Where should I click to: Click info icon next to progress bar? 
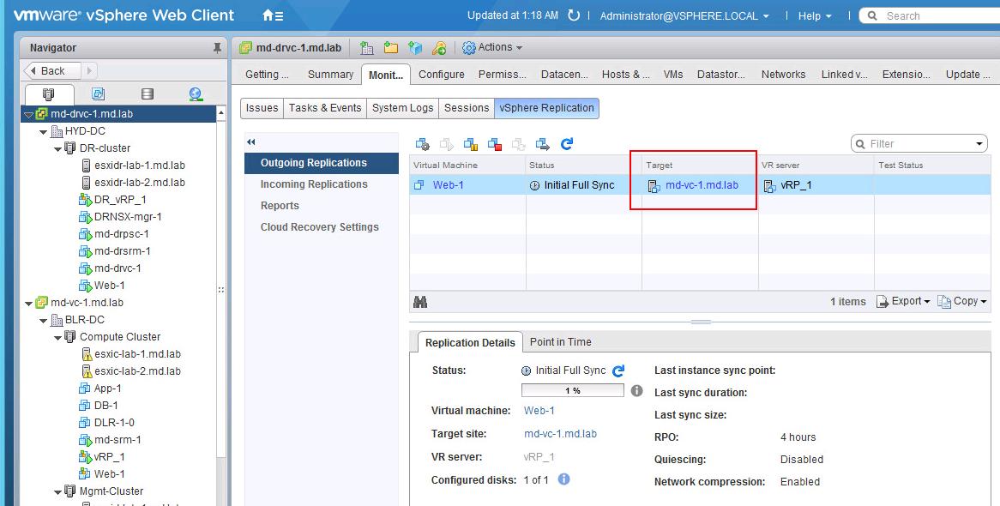pyautogui.click(x=636, y=390)
